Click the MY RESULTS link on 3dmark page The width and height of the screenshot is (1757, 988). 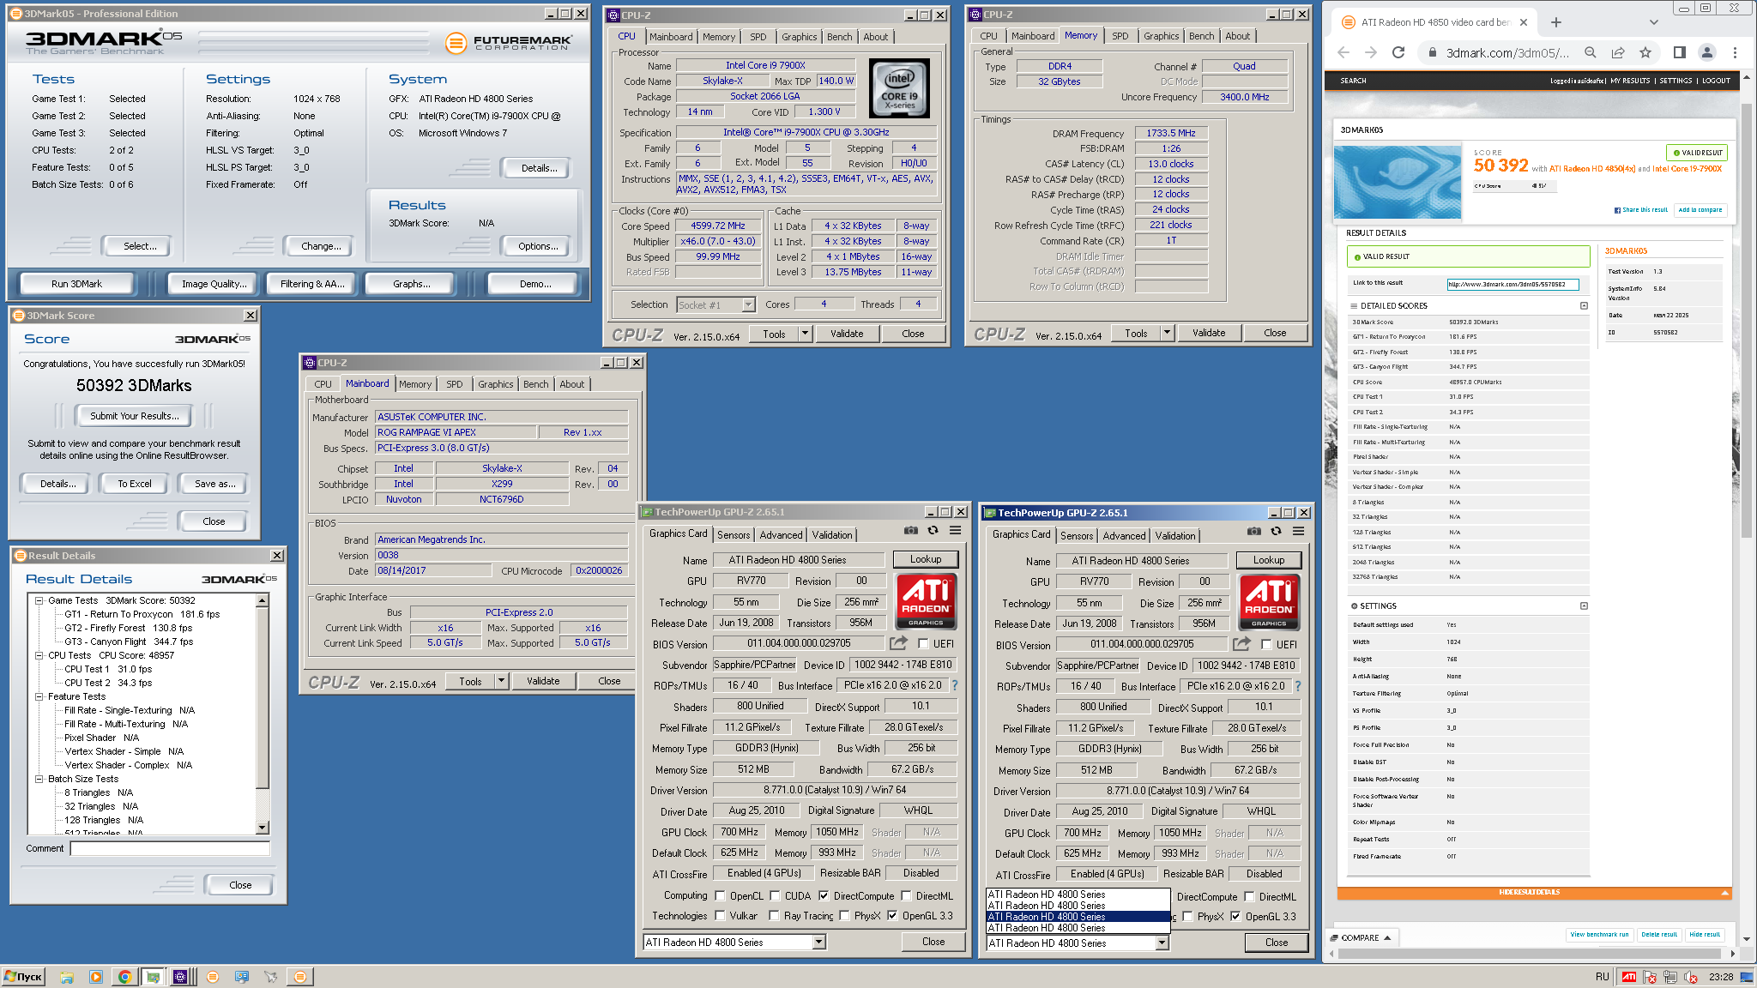pos(1630,81)
